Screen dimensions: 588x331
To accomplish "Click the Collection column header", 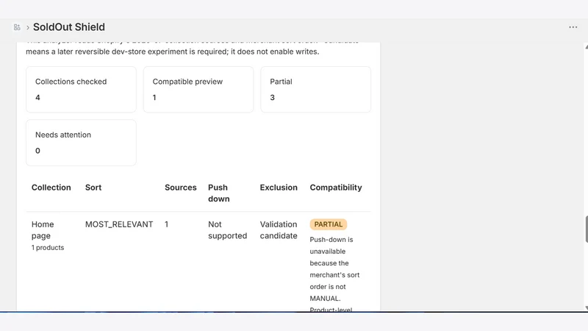I will 51,188.
